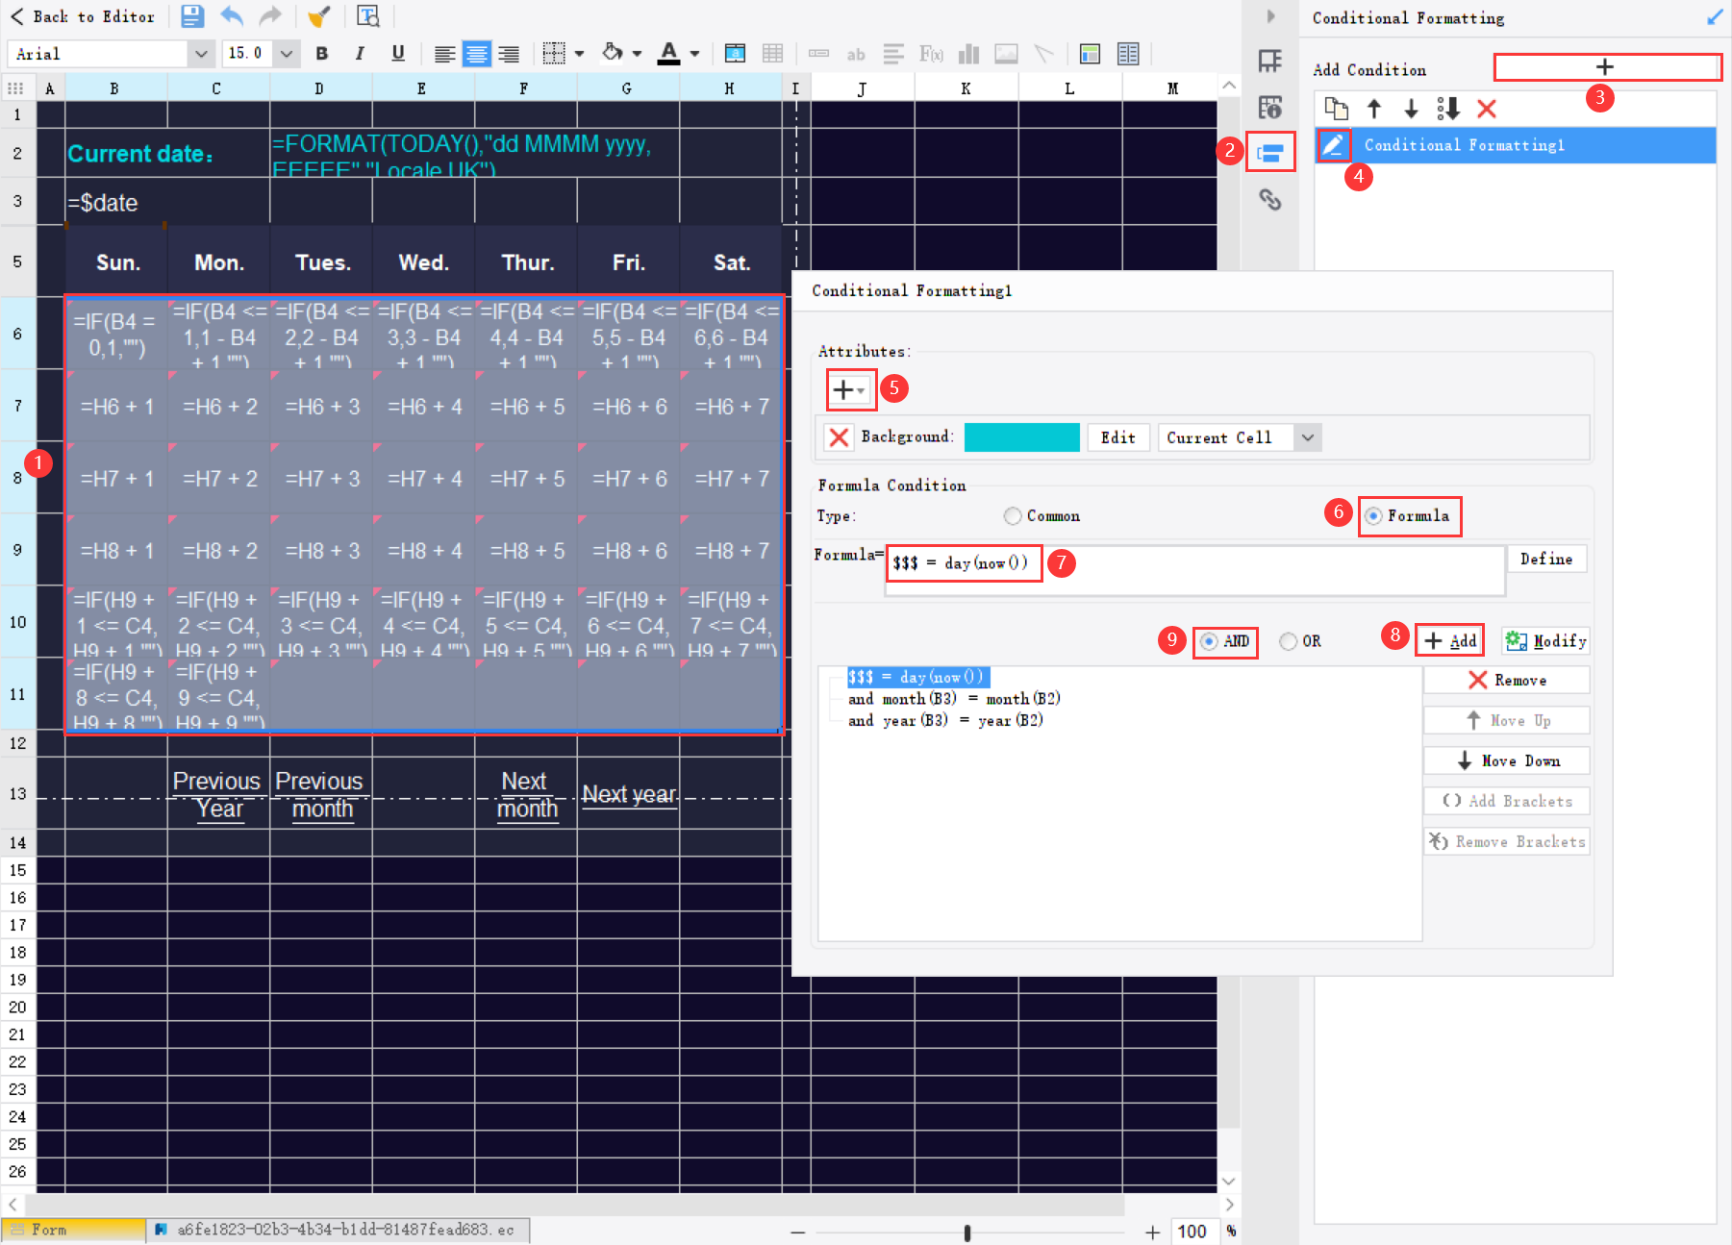Click the cyan background color swatch
The image size is (1732, 1245).
pos(1021,437)
